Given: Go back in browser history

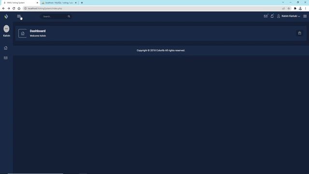Looking at the screenshot, I should [3, 9].
